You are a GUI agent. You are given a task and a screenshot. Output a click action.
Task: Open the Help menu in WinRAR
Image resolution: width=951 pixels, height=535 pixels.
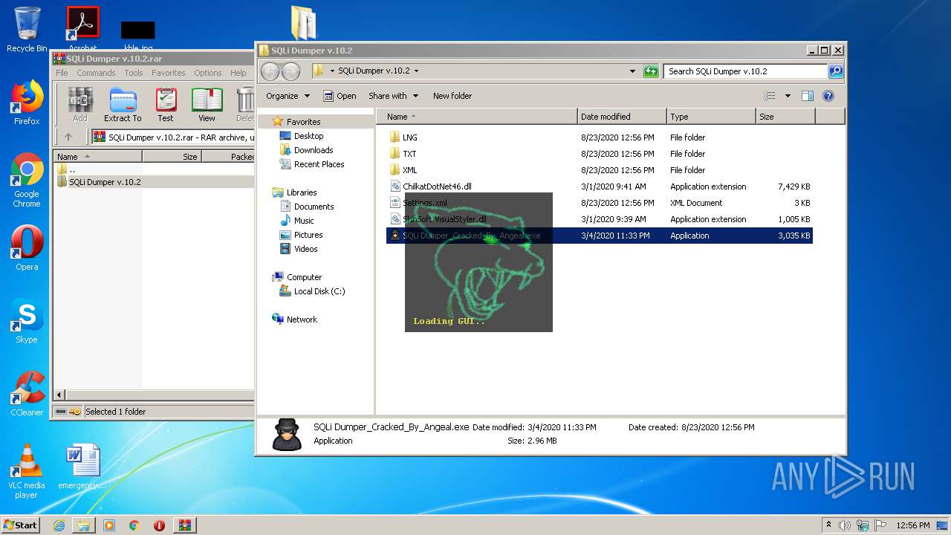pyautogui.click(x=238, y=73)
